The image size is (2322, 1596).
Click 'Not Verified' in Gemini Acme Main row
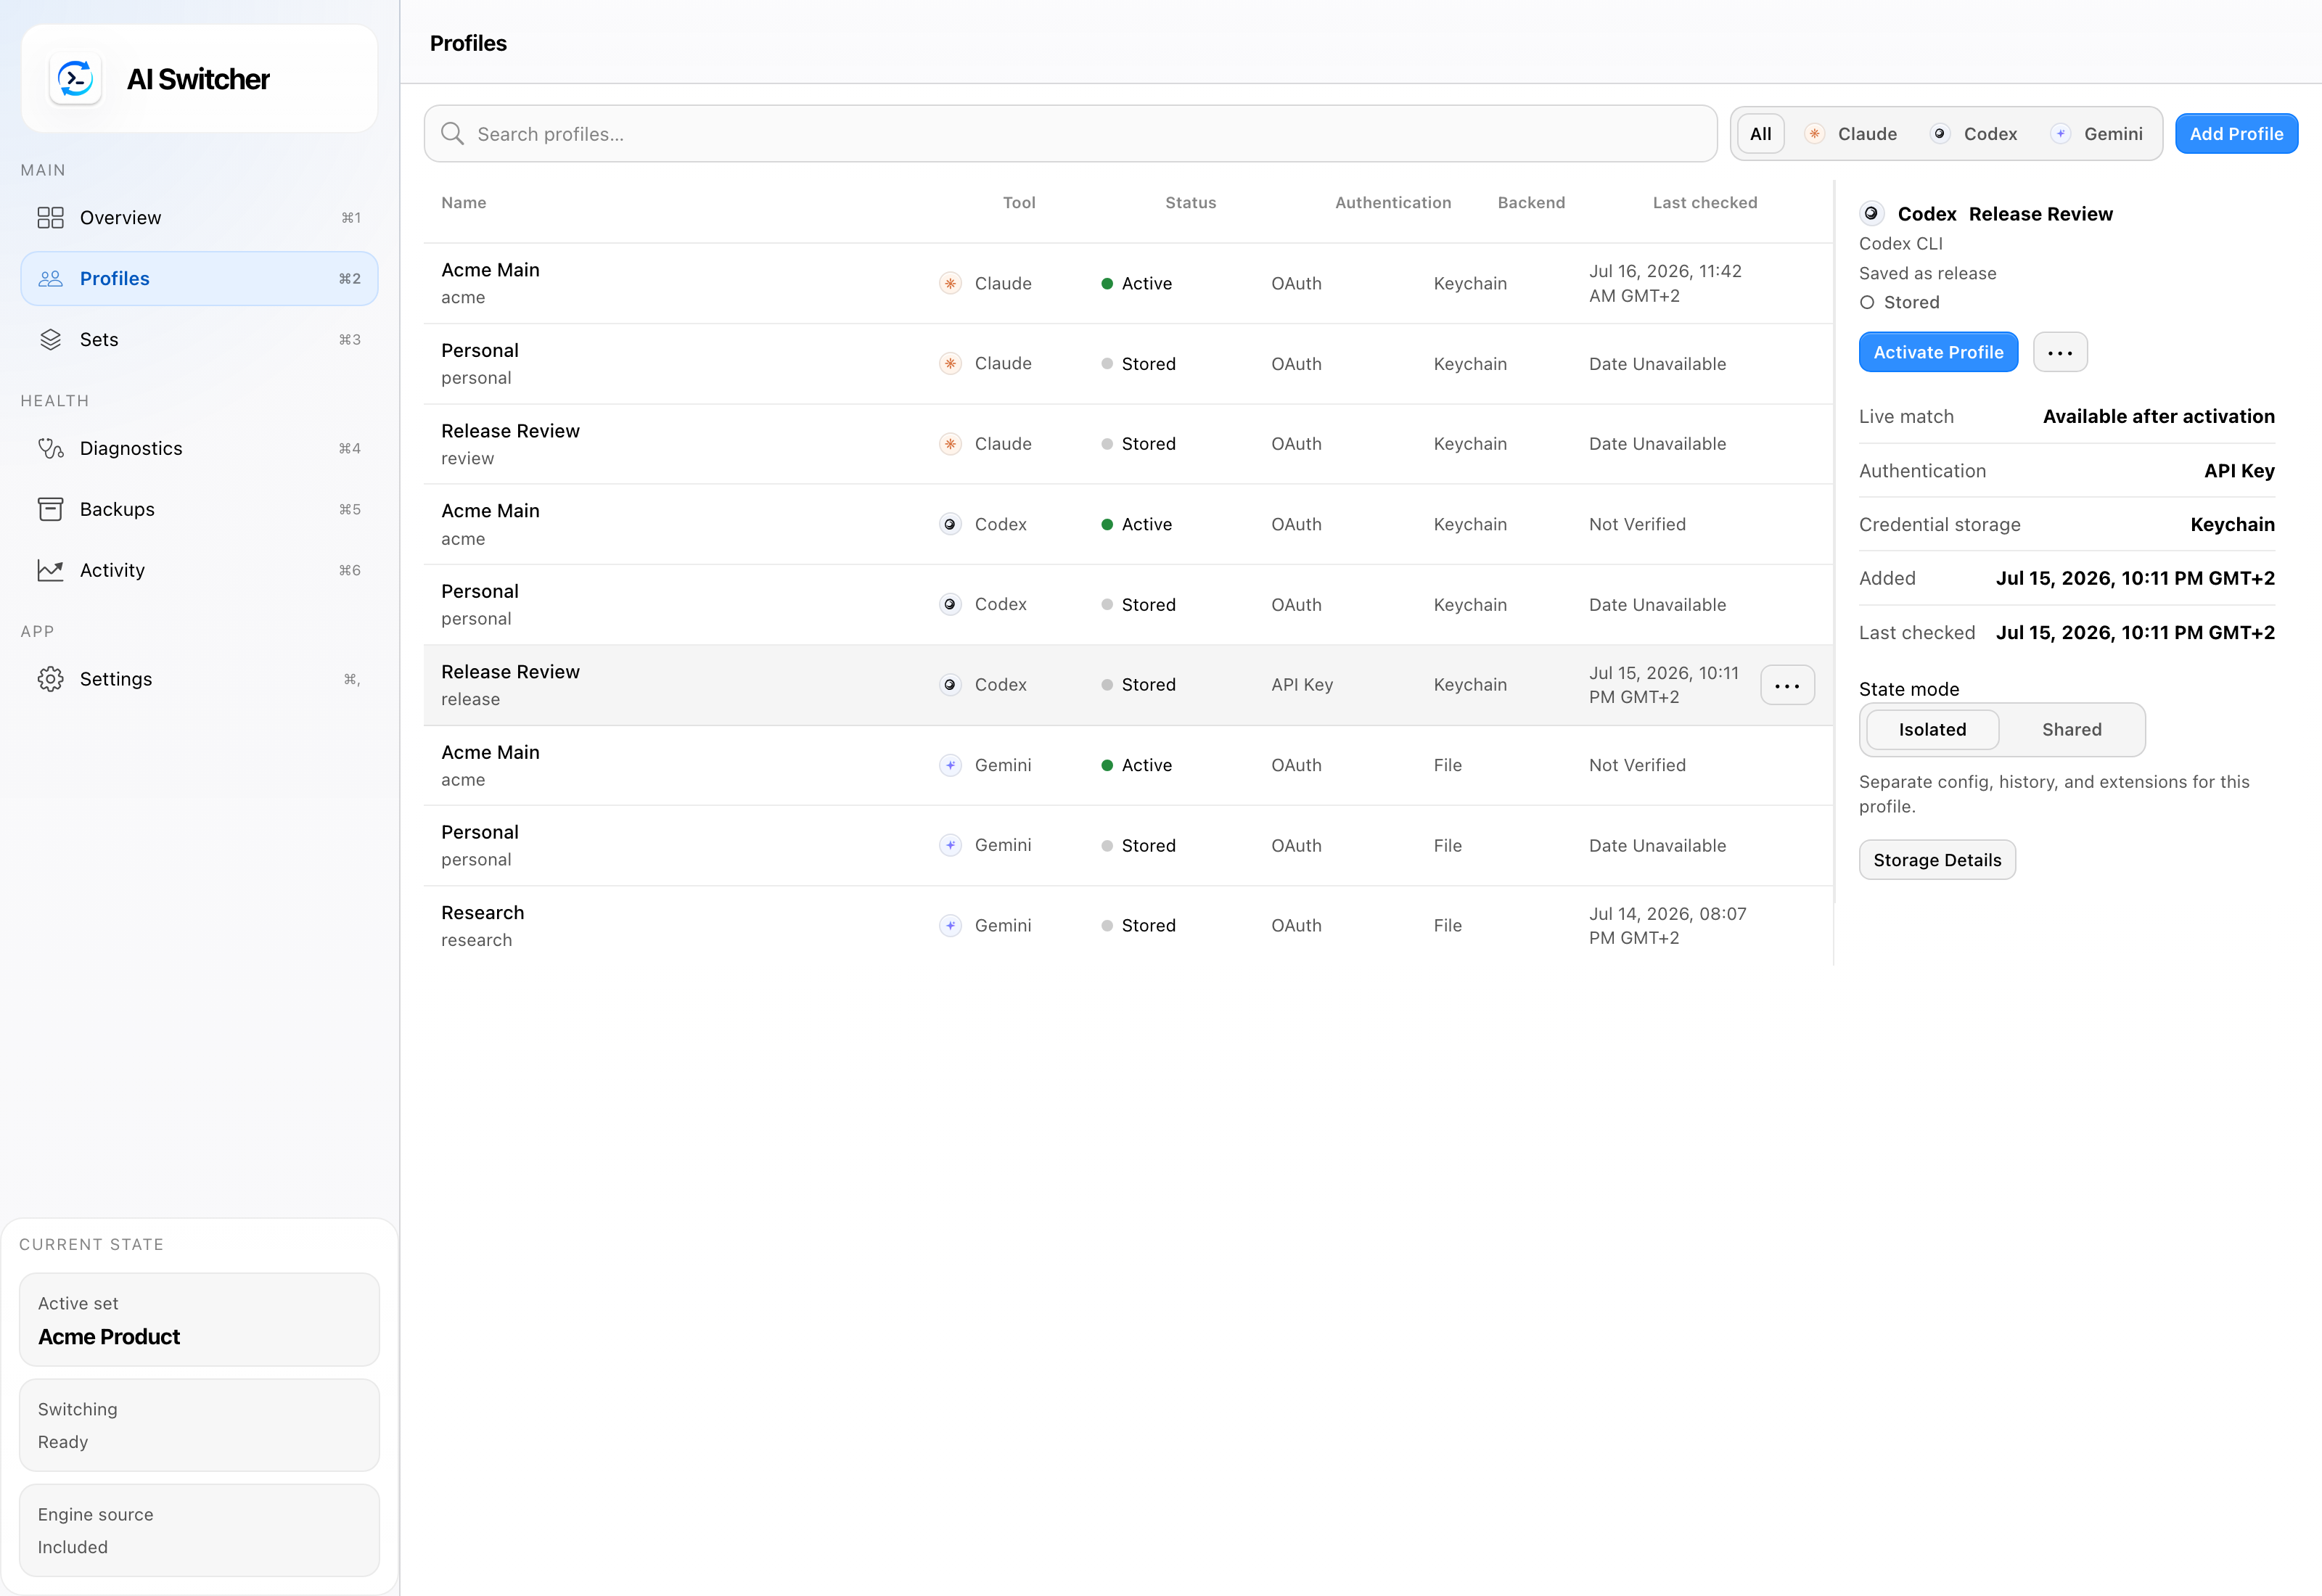1637,765
